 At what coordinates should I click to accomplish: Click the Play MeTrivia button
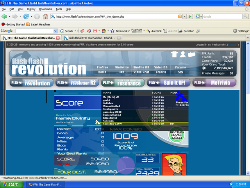coord(214,83)
